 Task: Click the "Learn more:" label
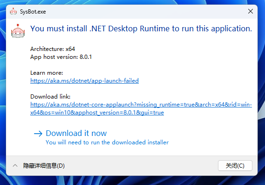coord(47,73)
